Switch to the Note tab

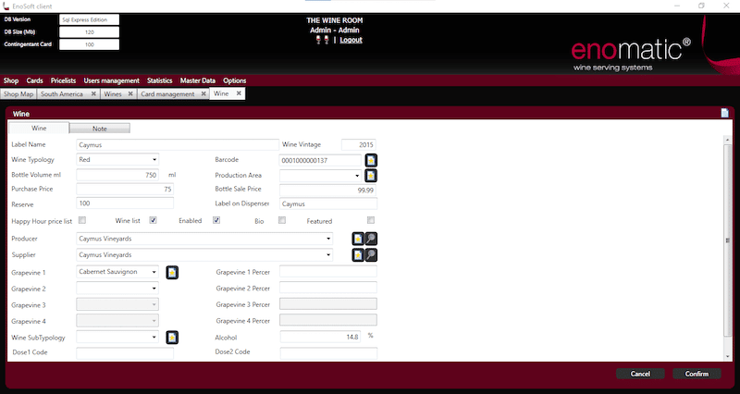(x=100, y=129)
